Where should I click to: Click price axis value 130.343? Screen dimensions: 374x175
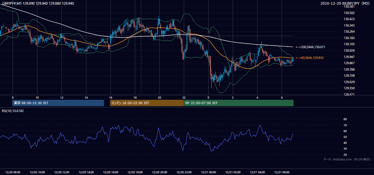pyautogui.click(x=349, y=26)
